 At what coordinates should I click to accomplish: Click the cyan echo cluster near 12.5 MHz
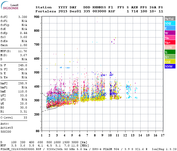(128, 90)
